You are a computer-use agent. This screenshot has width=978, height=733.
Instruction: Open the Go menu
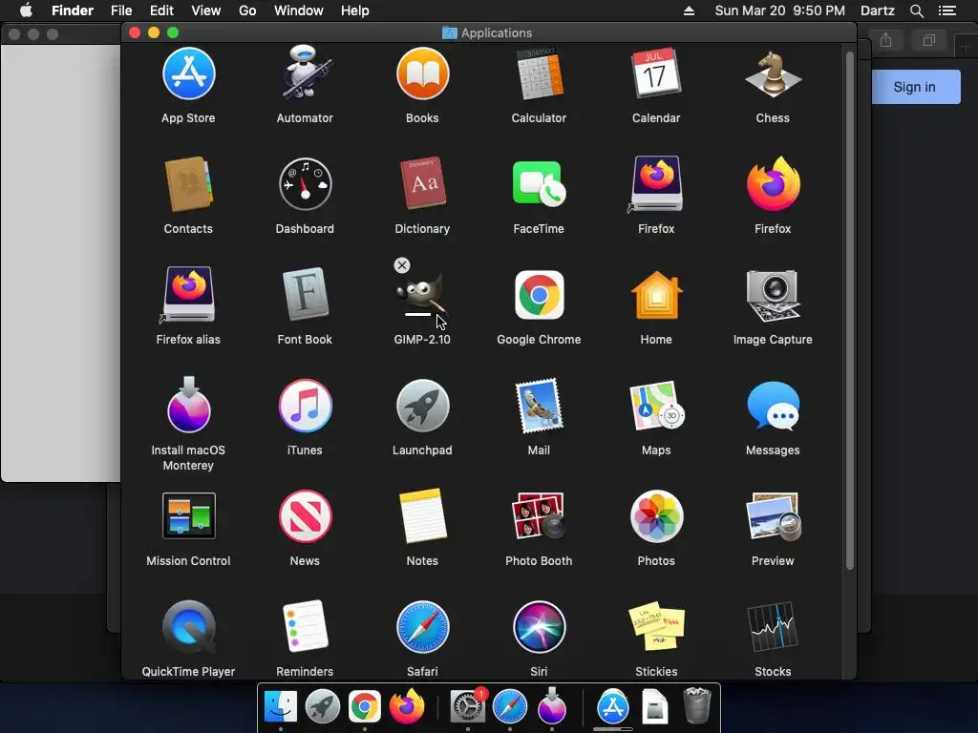[x=247, y=10]
